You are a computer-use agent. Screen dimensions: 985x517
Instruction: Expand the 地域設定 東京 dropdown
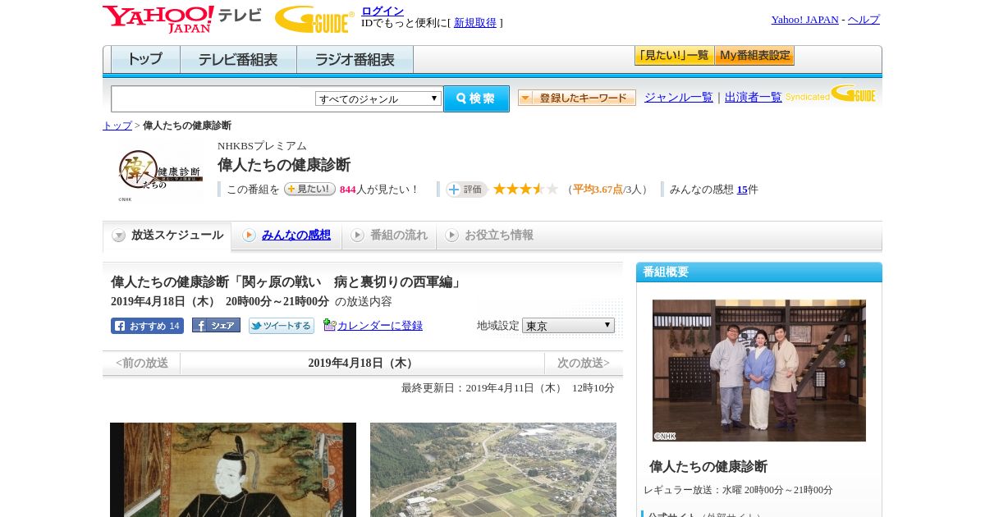click(x=568, y=326)
